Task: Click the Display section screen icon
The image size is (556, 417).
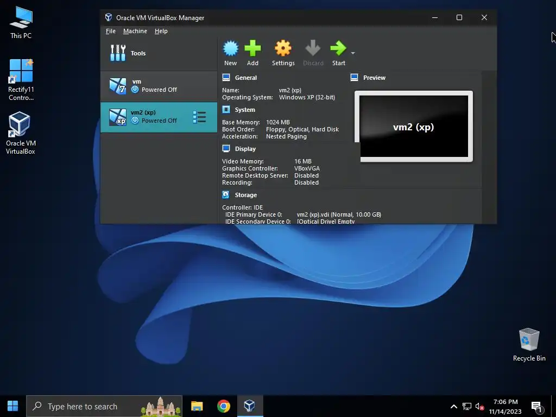Action: coord(226,149)
